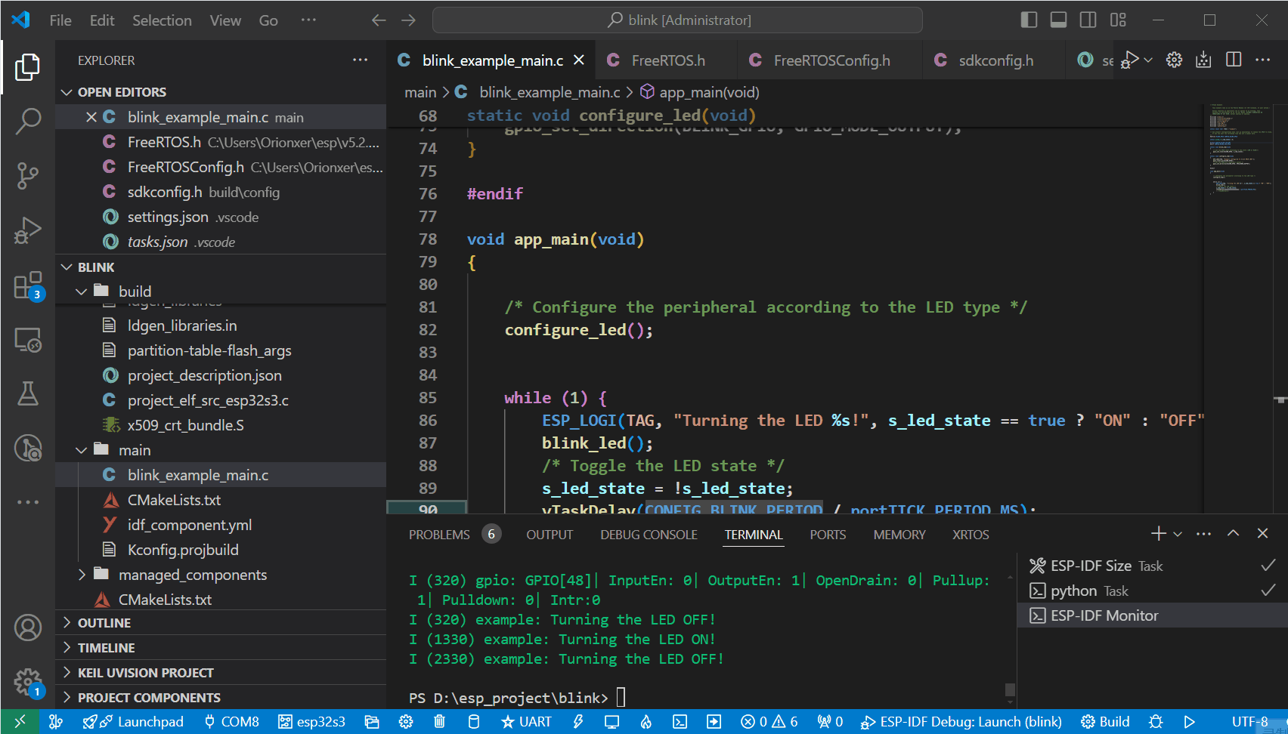Open the File menu
Viewport: 1288px width, 734px height.
coord(60,20)
